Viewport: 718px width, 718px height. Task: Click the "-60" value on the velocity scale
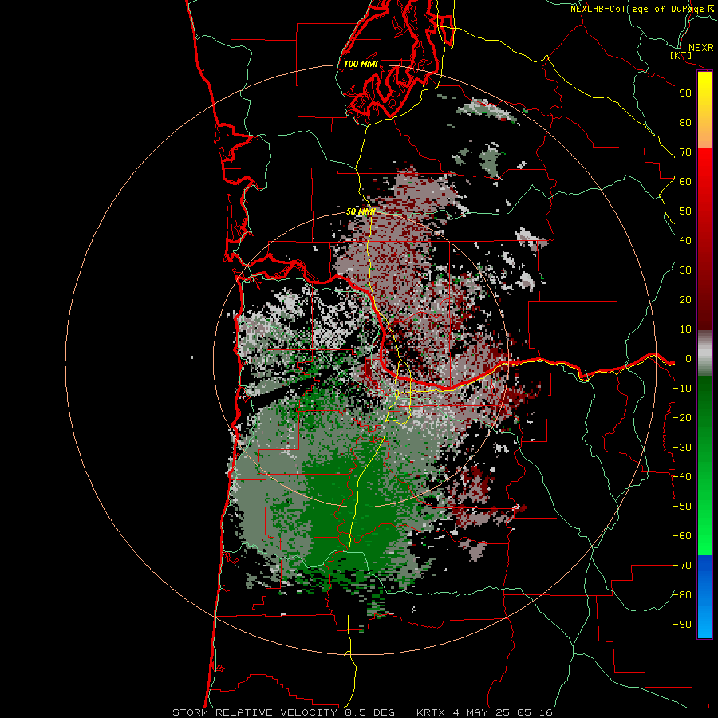682,536
